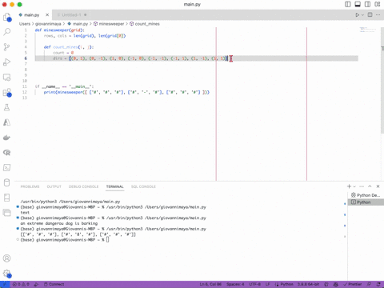Open the Source Control branch icon

(x=7, y=47)
